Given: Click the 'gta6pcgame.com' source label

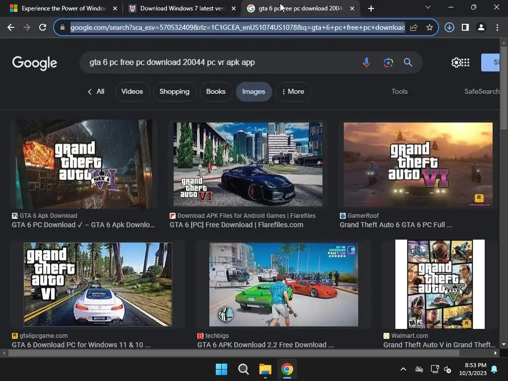Looking at the screenshot, I should click(44, 336).
